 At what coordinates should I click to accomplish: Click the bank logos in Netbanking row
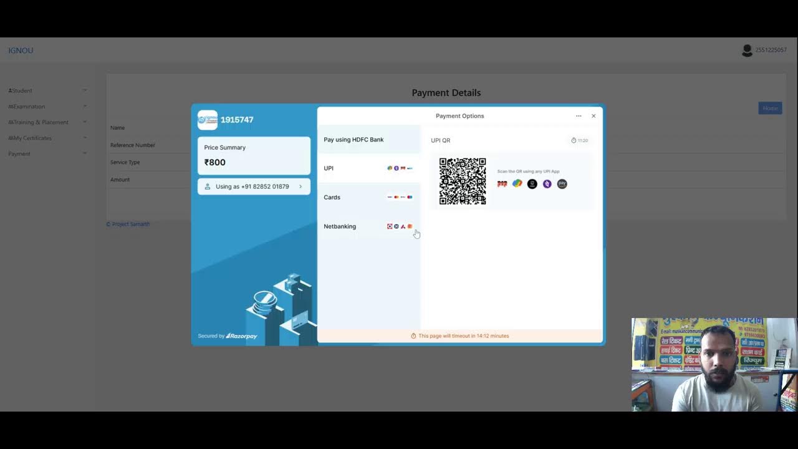(x=400, y=226)
